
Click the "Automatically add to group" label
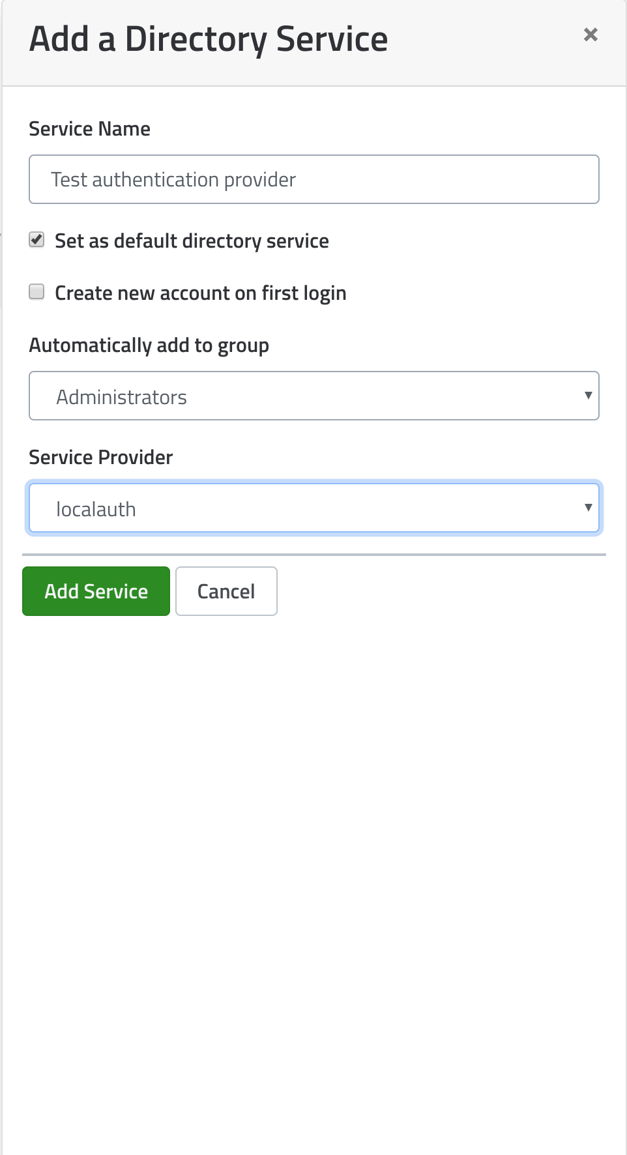pyautogui.click(x=149, y=345)
